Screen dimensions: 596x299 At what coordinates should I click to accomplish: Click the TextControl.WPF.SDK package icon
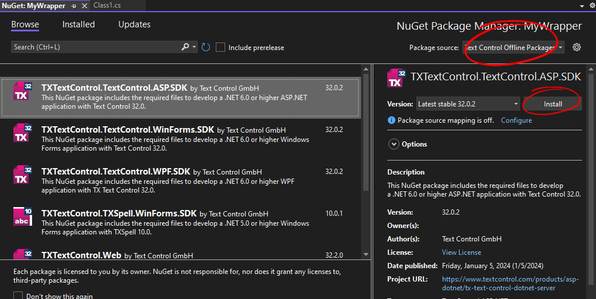pos(23,175)
